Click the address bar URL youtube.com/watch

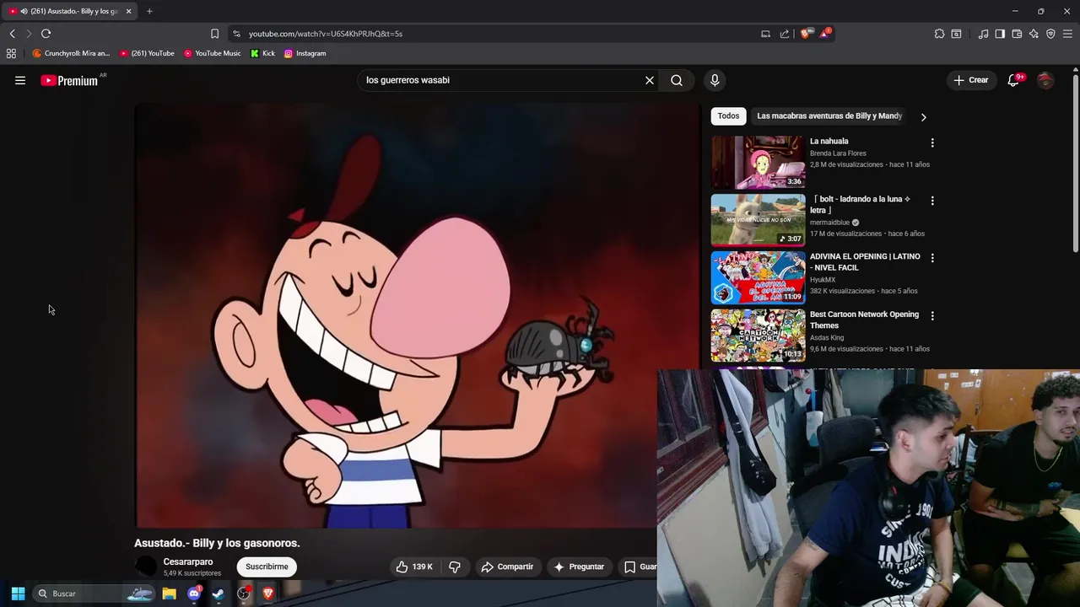(326, 34)
